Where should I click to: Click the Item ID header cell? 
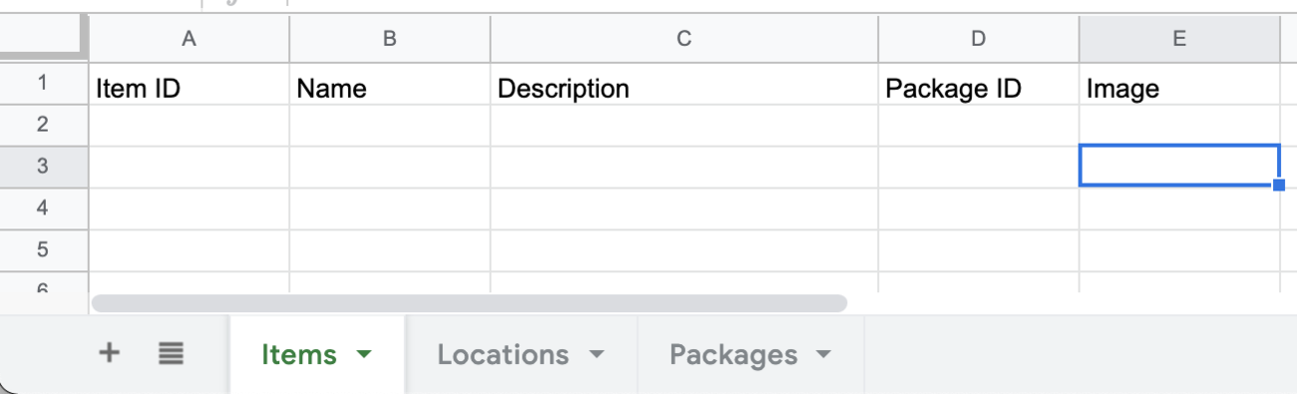pyautogui.click(x=190, y=88)
